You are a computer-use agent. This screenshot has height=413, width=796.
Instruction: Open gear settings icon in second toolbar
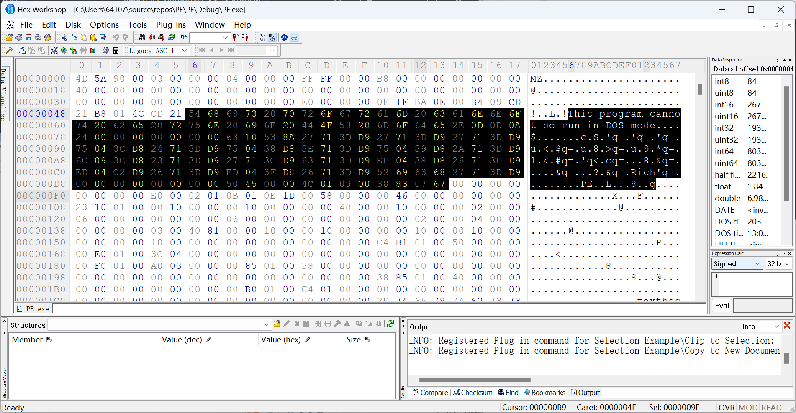tap(106, 51)
